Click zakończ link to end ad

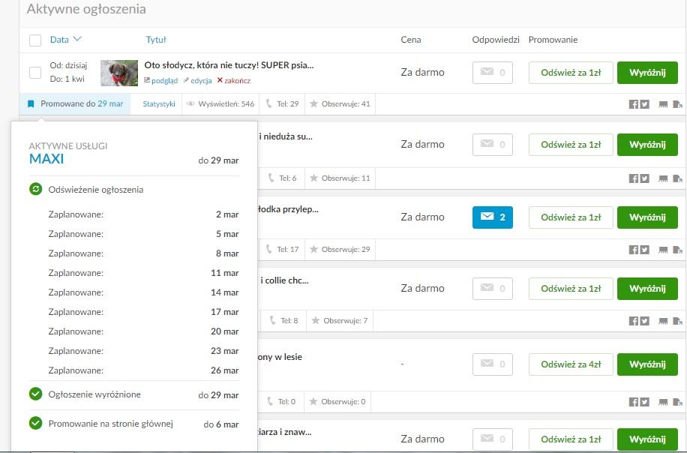pos(234,80)
